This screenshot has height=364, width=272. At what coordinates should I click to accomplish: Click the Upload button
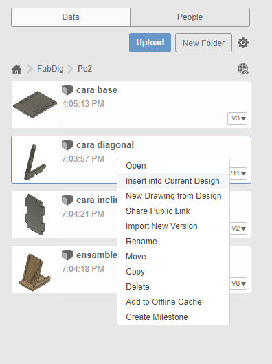[150, 43]
